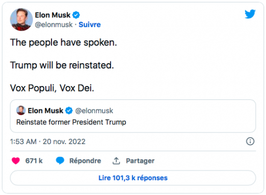
Task: Open Lire 101,3 k réponses button
Action: pyautogui.click(x=133, y=178)
